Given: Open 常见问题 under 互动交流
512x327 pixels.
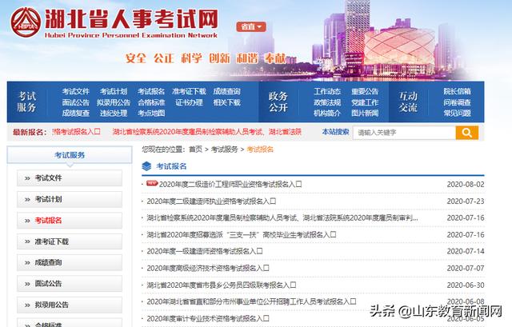Looking at the screenshot, I should pos(457,114).
